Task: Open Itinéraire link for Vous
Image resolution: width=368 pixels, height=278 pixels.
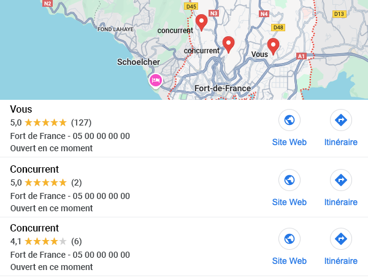Action: pyautogui.click(x=341, y=142)
